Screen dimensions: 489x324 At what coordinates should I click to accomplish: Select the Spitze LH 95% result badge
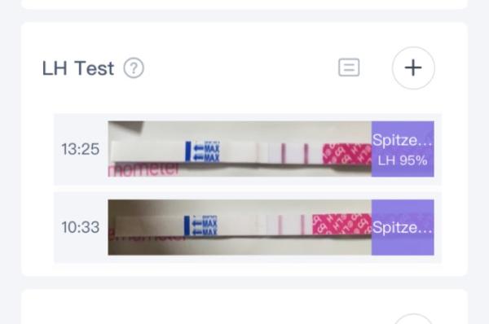[403, 149]
